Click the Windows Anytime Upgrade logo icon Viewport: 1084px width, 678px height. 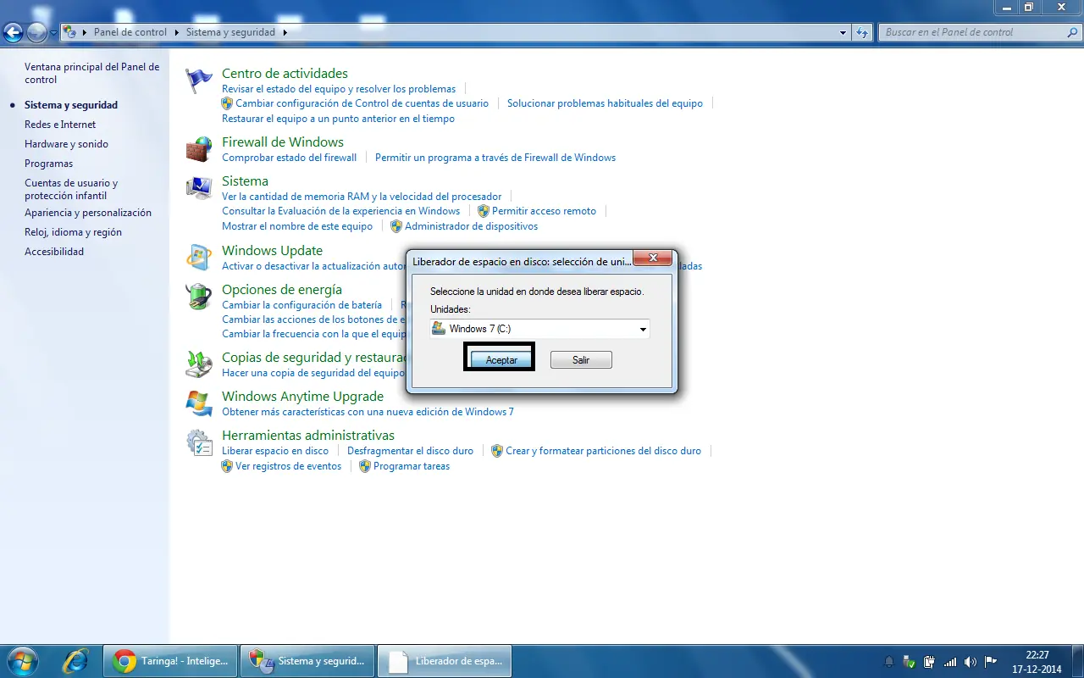(199, 403)
